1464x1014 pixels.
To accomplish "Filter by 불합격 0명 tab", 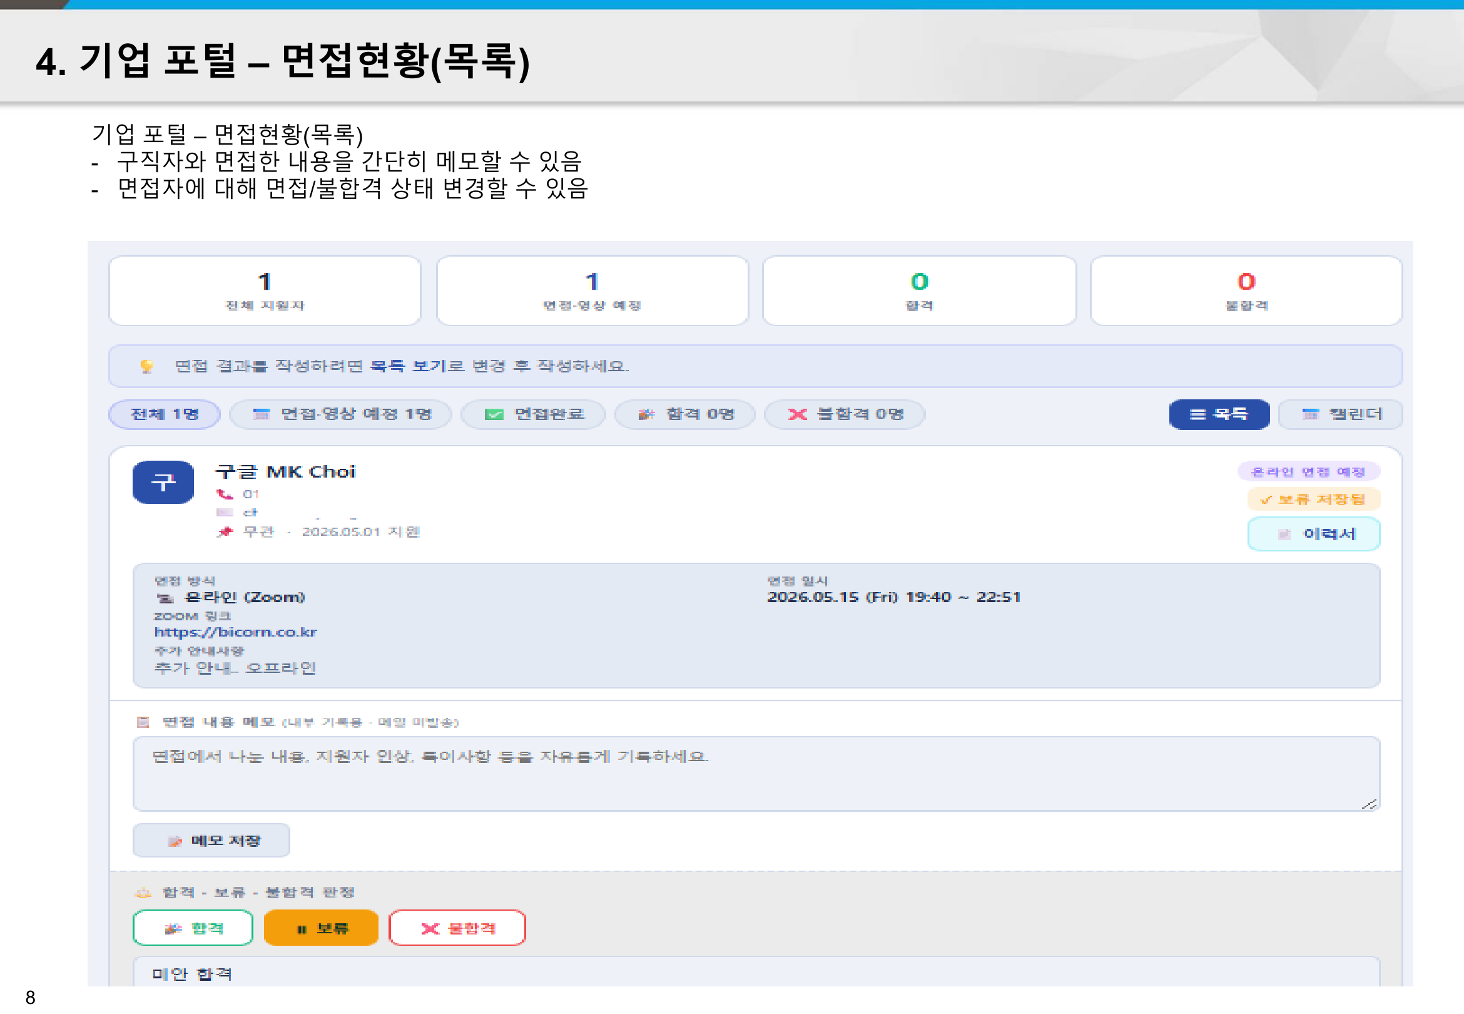I will coord(845,414).
